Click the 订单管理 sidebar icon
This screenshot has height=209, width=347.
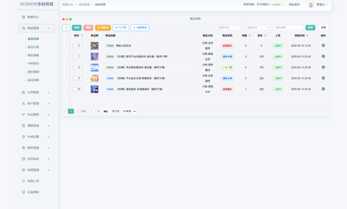tap(23, 93)
